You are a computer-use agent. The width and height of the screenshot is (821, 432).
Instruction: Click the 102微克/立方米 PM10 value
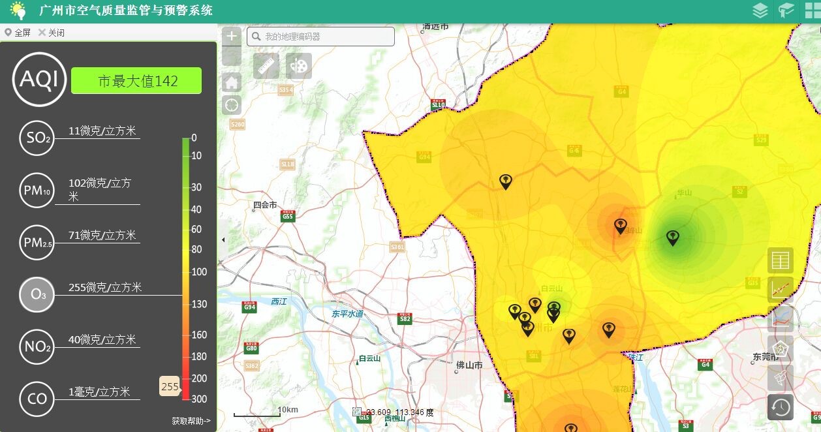pyautogui.click(x=100, y=189)
